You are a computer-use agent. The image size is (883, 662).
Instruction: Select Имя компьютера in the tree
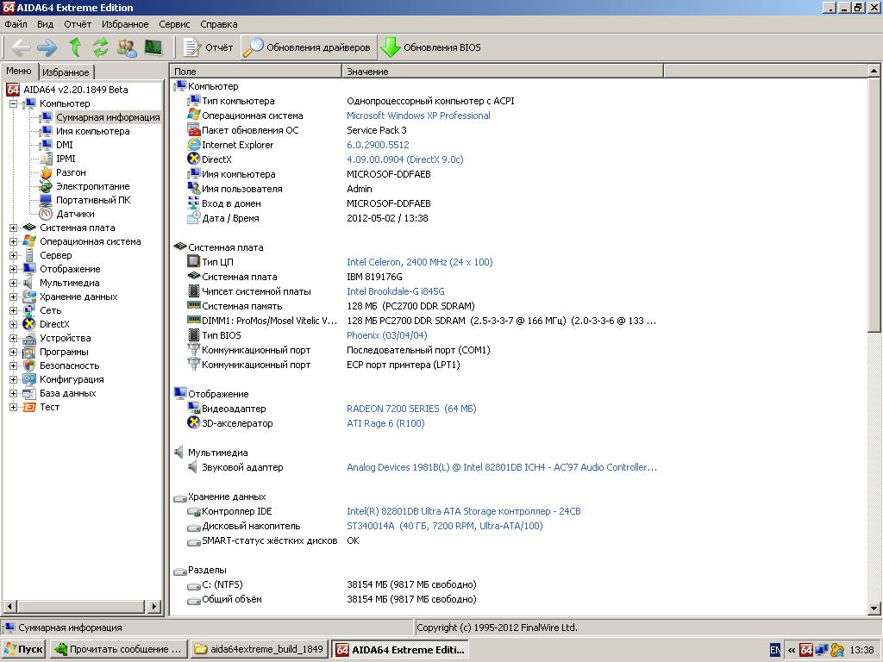tap(92, 131)
